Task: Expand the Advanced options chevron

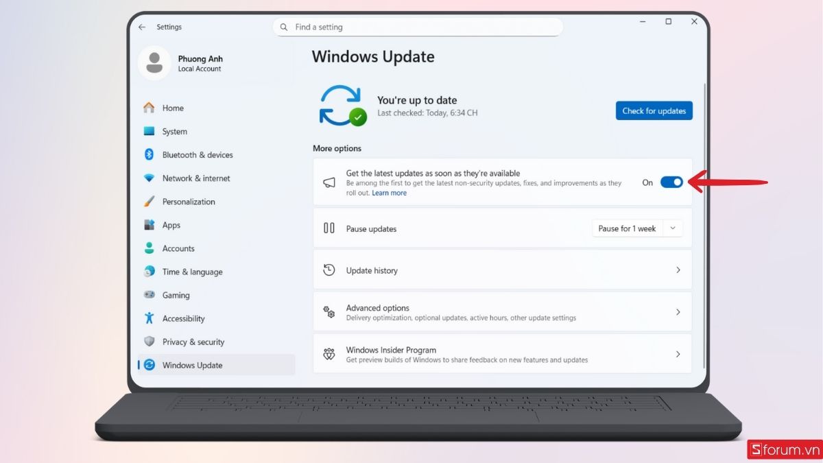Action: tap(678, 312)
